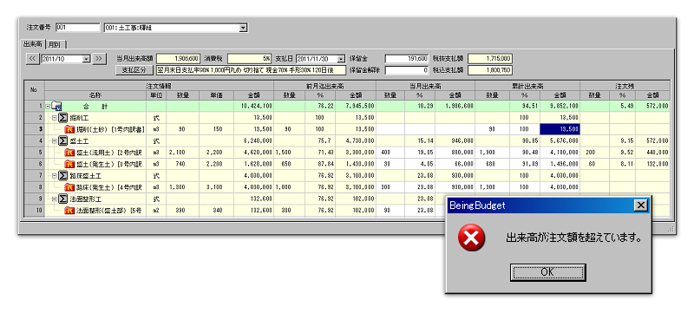Click 946,000 当月 amount in 盛土工 row
The height and width of the screenshot is (313, 694).
pos(455,140)
